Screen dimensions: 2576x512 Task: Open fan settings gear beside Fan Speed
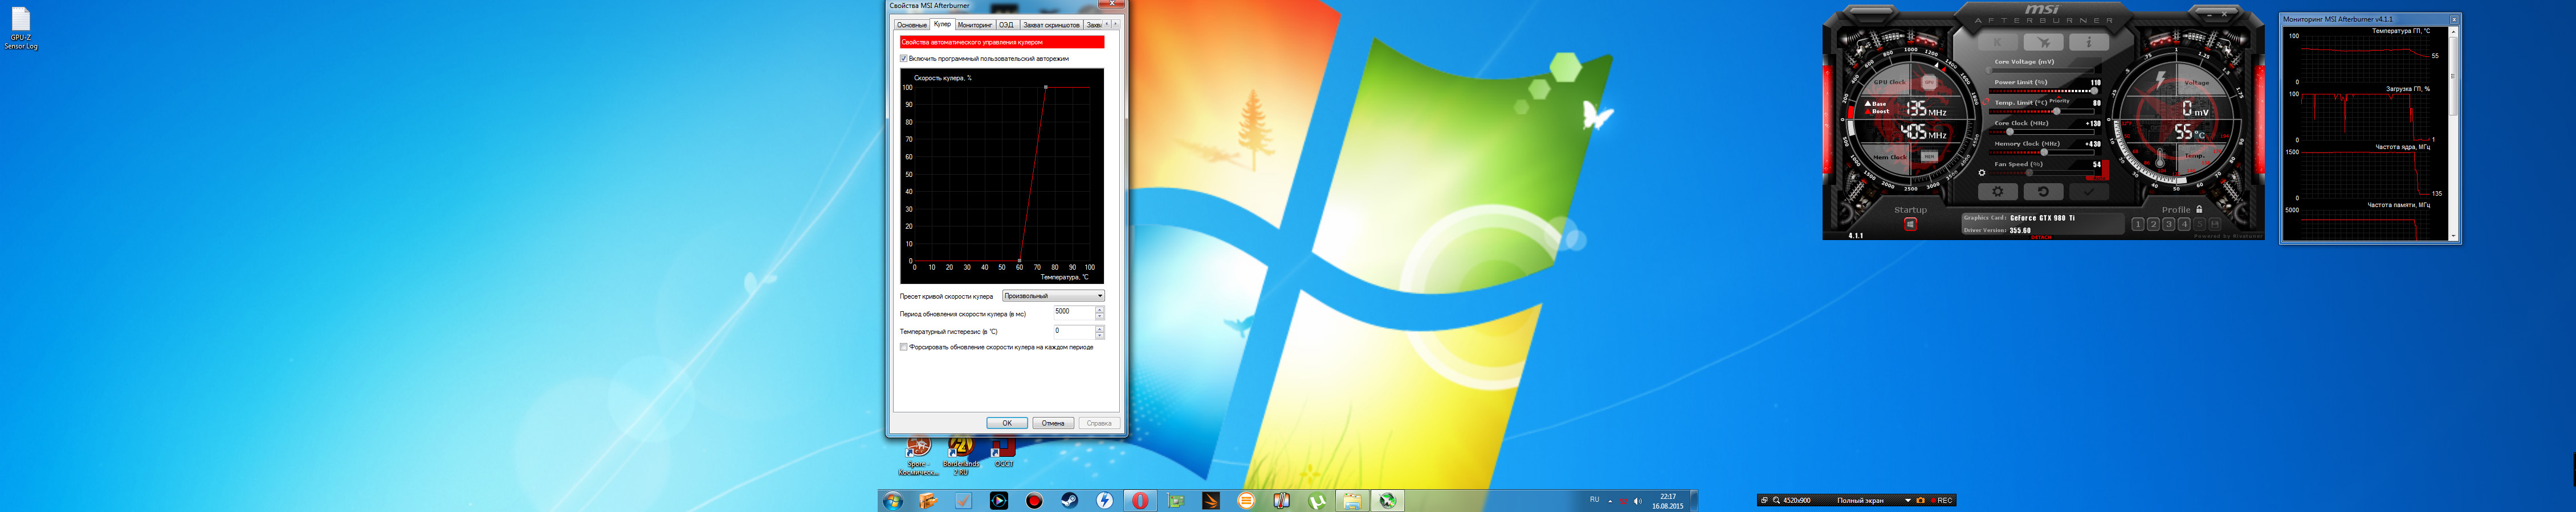(1982, 173)
